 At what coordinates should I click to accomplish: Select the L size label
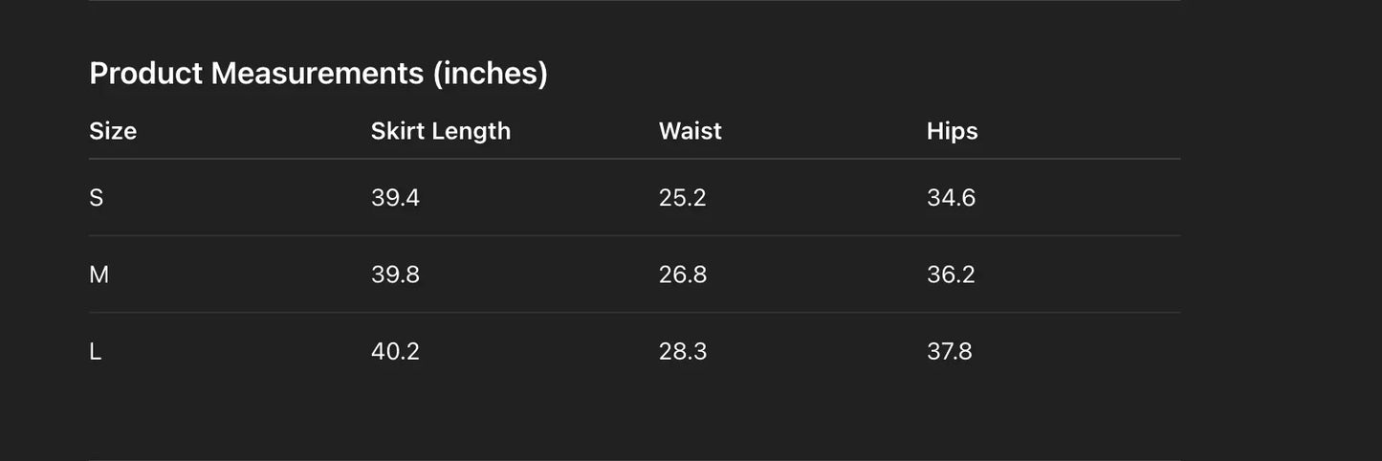point(95,351)
